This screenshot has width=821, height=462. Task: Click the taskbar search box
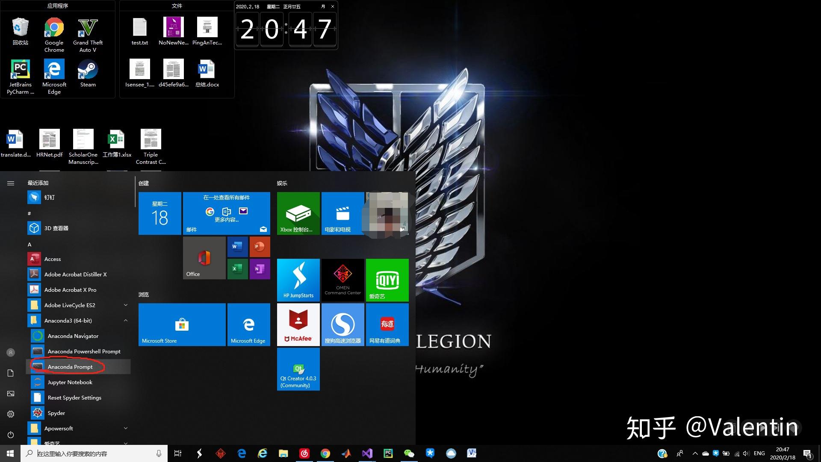tap(94, 453)
